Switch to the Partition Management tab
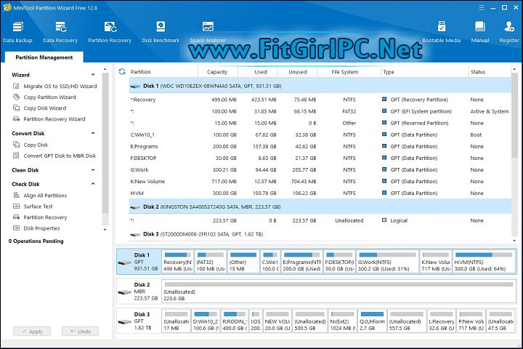Screen dimensions: 523x349 44,57
